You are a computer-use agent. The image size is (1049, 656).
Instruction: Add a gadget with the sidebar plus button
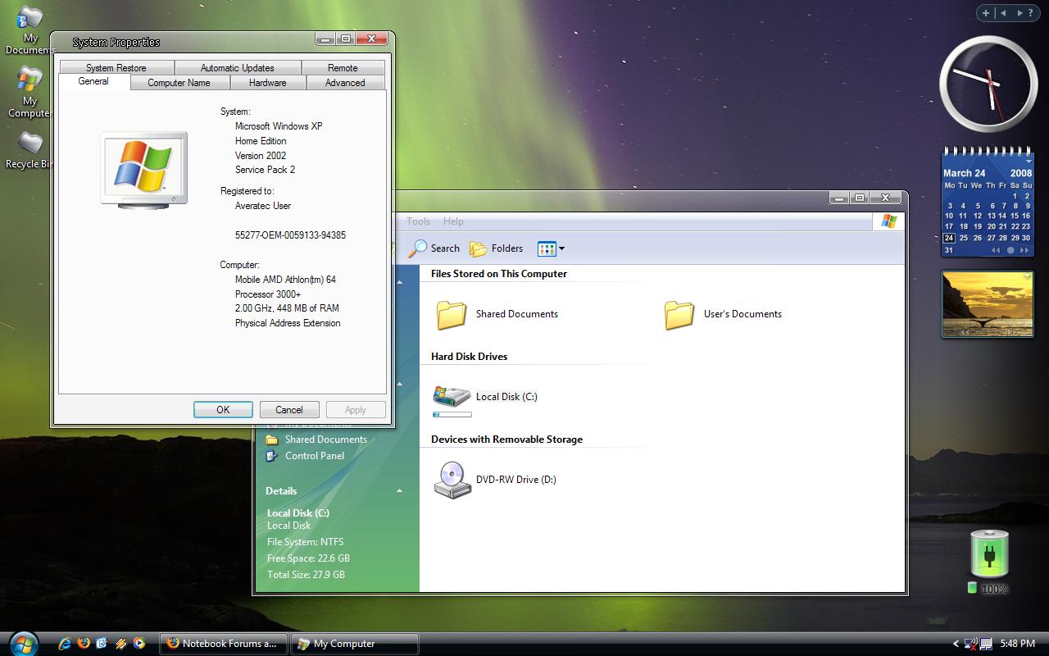pos(987,13)
